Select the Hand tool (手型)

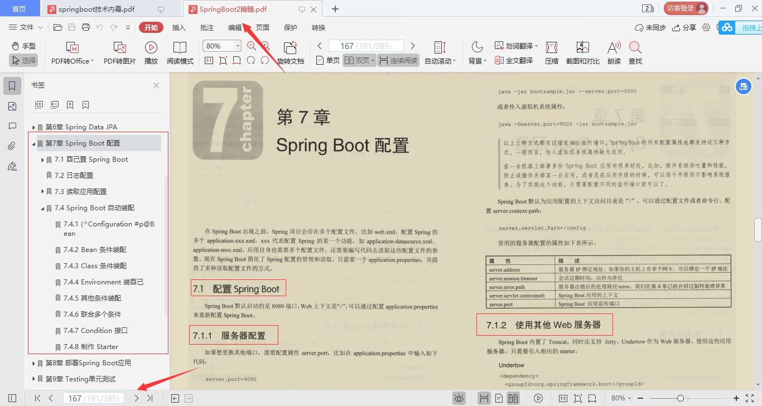[x=23, y=46]
